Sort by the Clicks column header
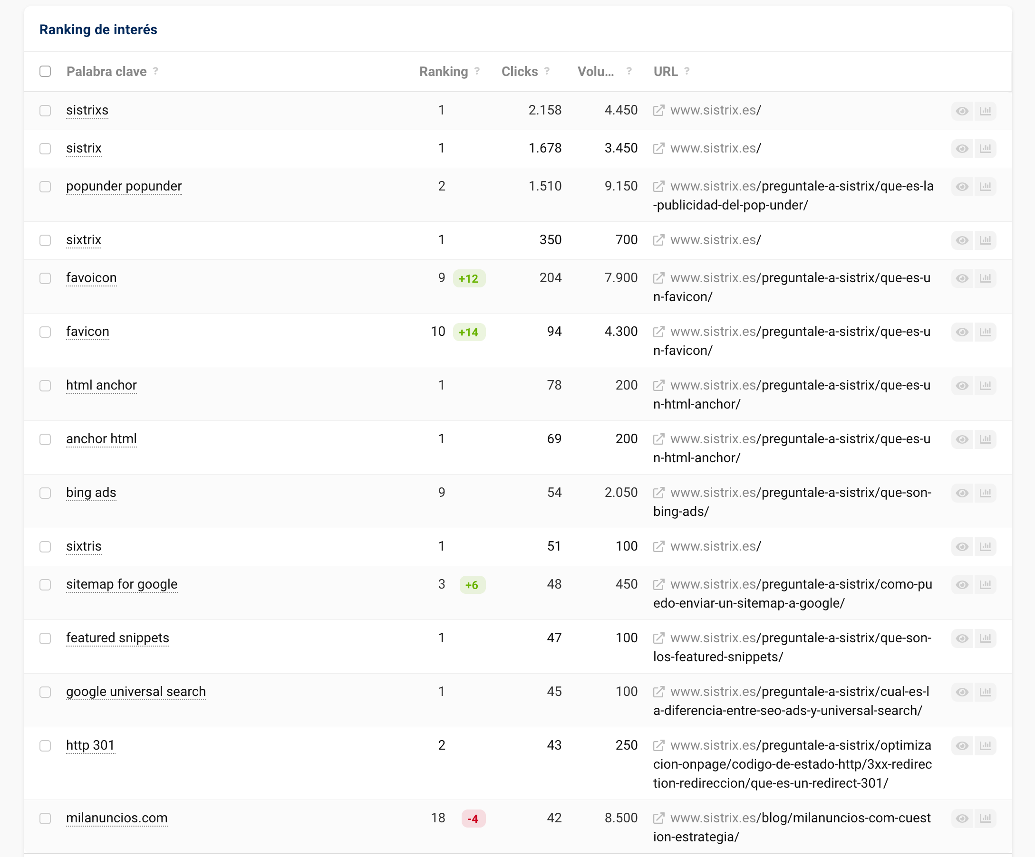 519,71
